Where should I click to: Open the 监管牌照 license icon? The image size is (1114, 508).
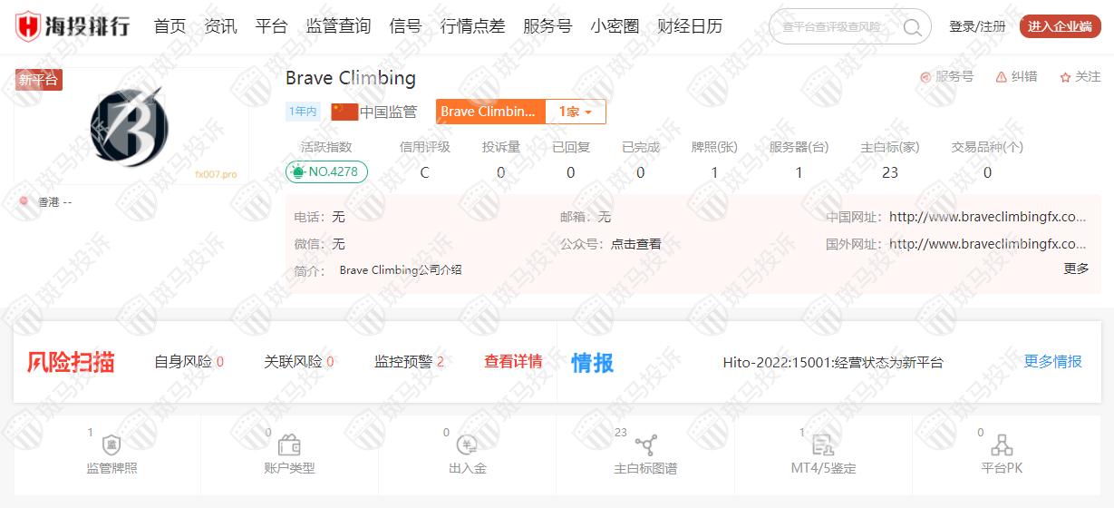(111, 445)
